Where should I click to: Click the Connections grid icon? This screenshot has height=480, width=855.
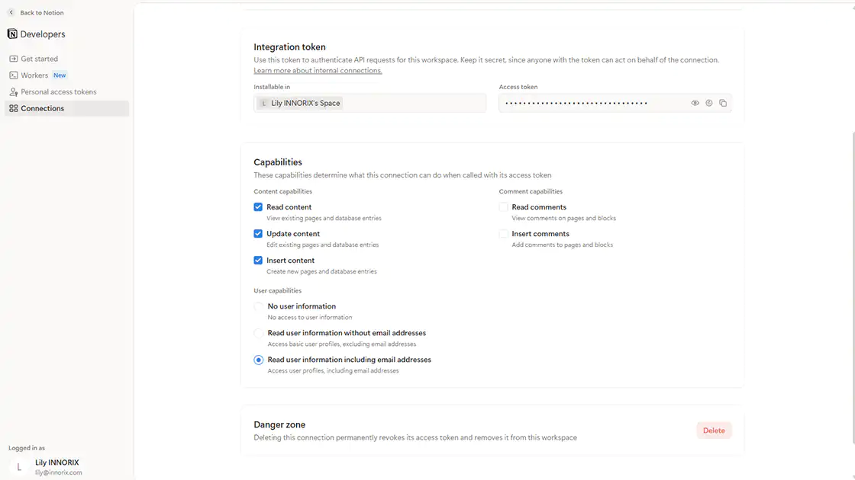tap(14, 108)
